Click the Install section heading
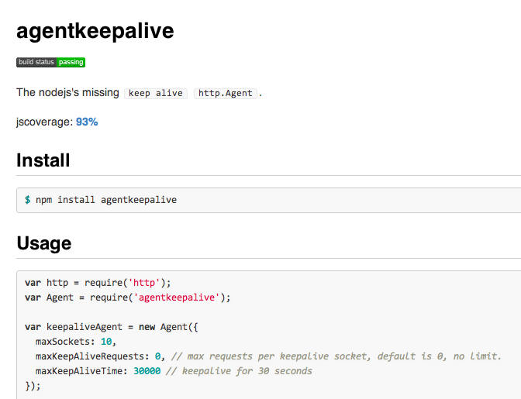 tap(43, 160)
